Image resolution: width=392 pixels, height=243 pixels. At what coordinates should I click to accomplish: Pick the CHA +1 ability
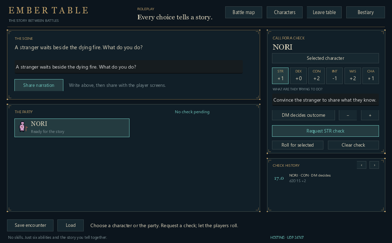371,76
